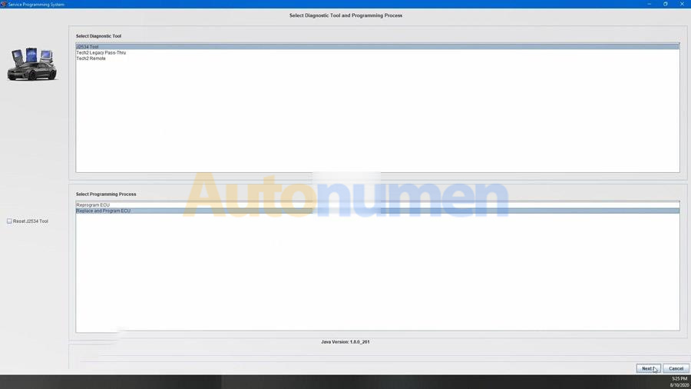
Task: Select Replace and Program ECU process
Action: [377, 211]
